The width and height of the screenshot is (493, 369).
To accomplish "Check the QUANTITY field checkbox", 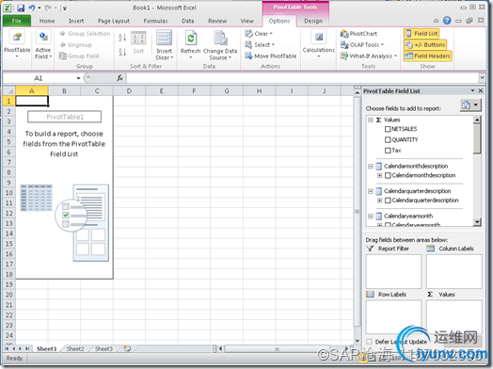I will [388, 139].
